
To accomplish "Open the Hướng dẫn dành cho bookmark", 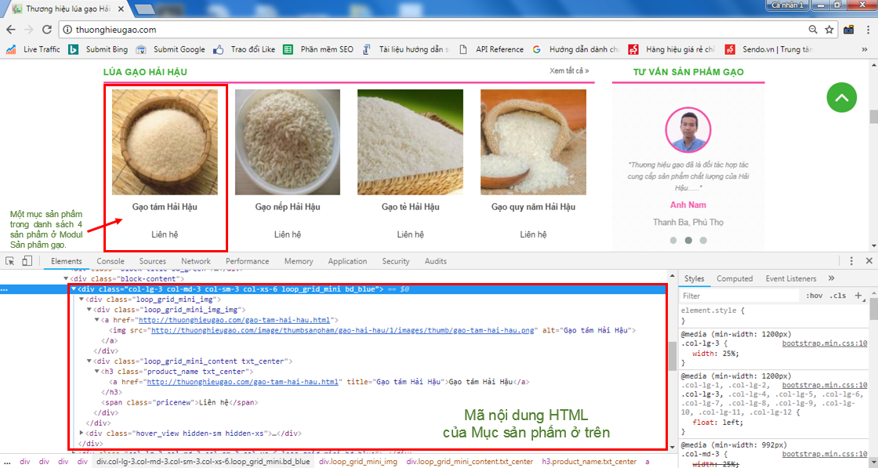I will click(x=576, y=49).
